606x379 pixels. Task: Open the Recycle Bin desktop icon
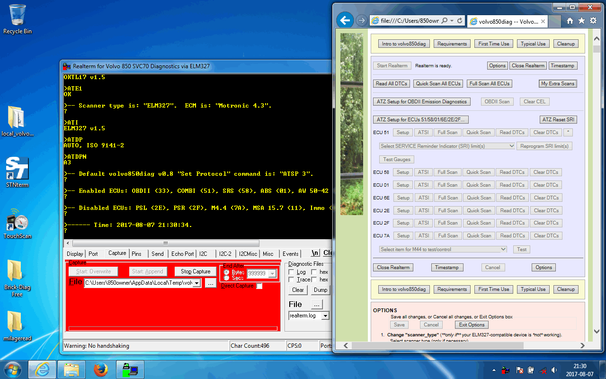(17, 19)
